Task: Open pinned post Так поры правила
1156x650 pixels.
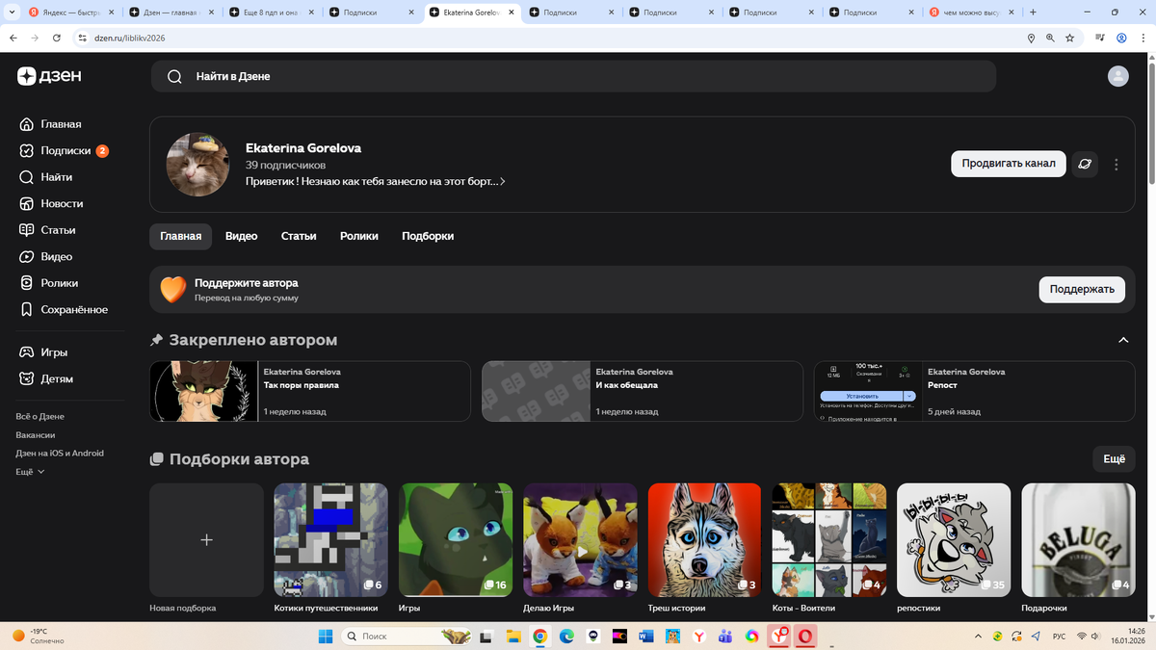Action: tap(310, 391)
